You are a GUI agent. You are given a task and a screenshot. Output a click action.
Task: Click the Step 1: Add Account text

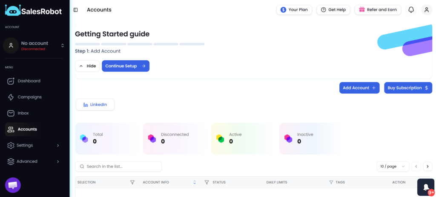(98, 51)
